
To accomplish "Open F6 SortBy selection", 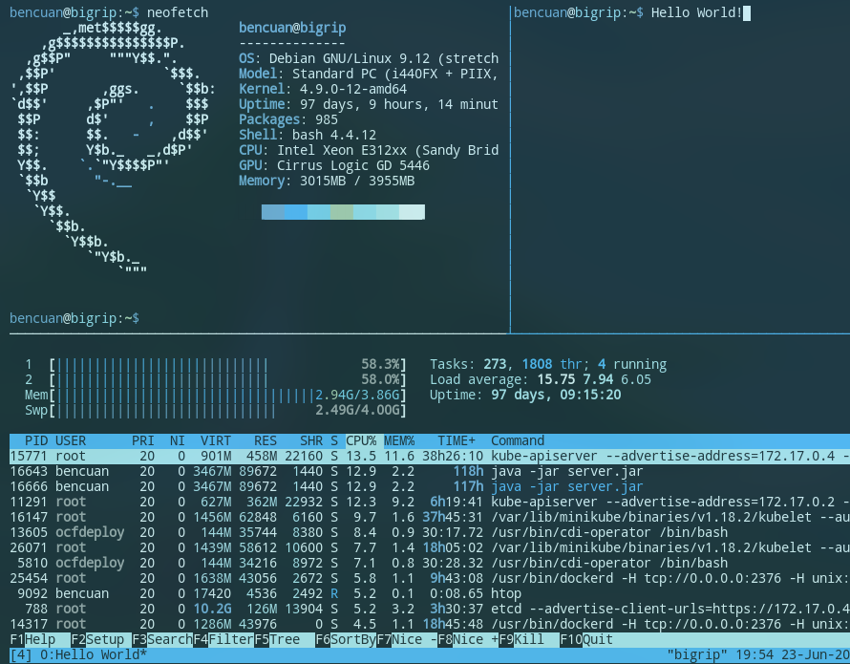I will pos(346,639).
